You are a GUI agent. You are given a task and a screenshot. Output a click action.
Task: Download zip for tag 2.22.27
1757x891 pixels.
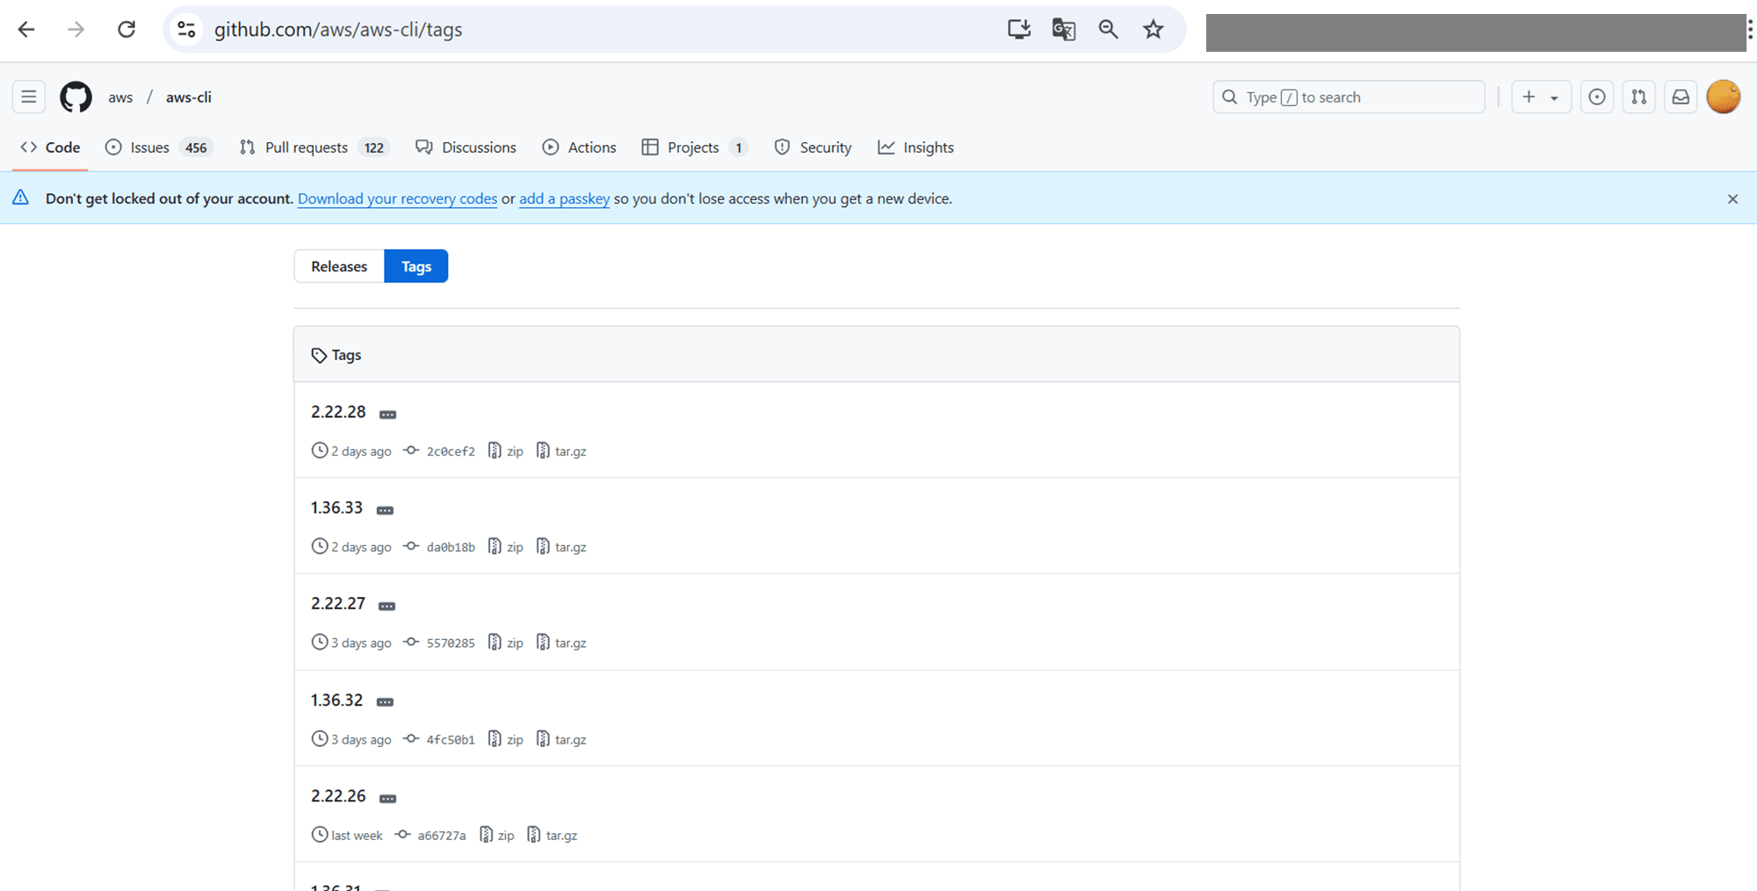[x=506, y=643]
